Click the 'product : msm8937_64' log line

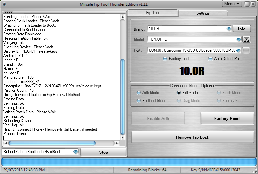coord(21,81)
